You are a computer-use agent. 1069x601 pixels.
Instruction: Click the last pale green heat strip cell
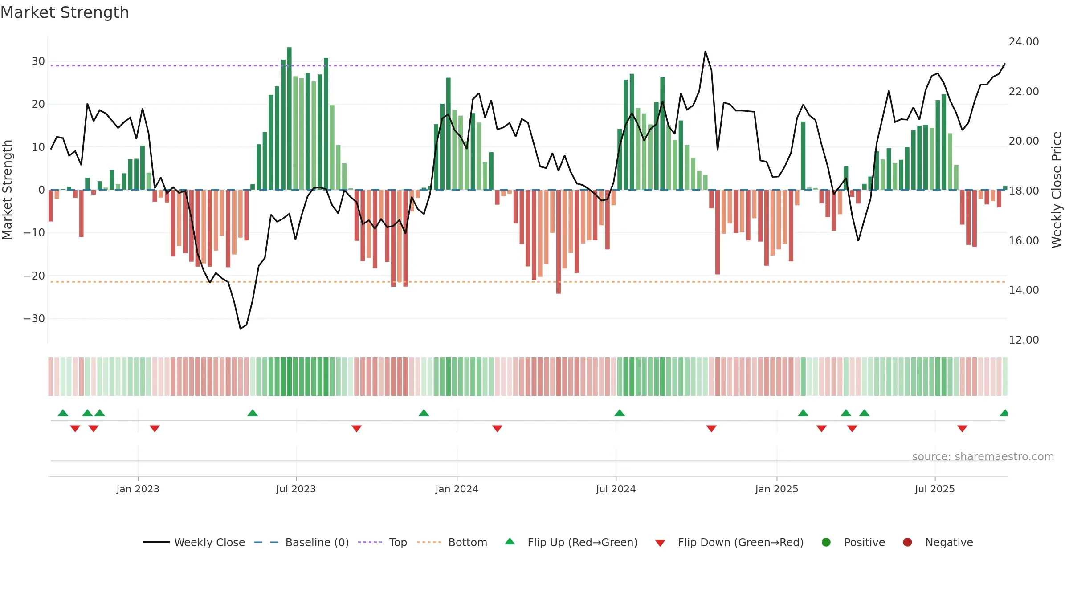tap(1005, 377)
